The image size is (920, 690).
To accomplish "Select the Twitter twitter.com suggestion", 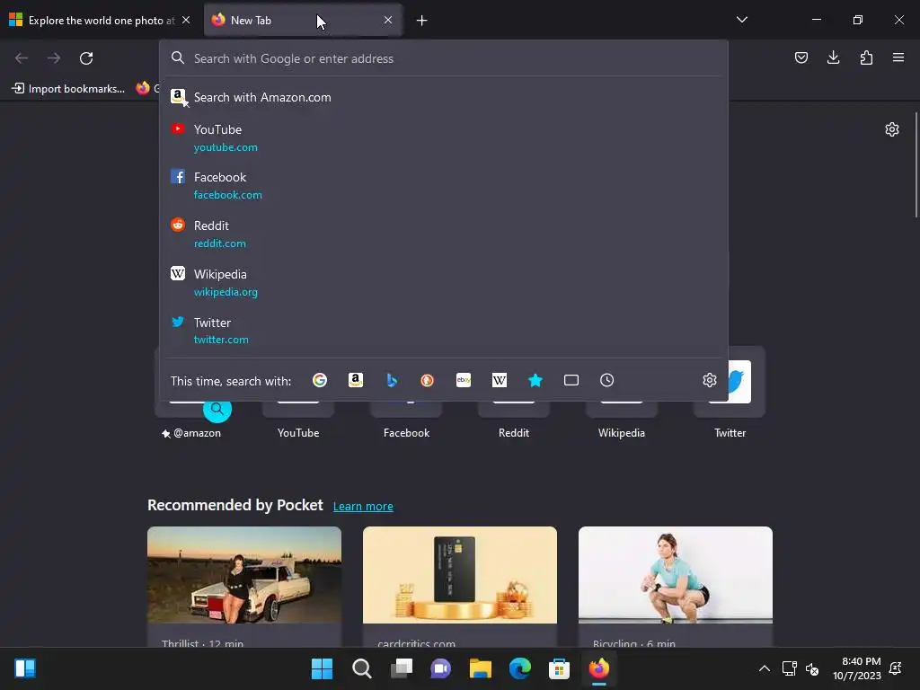I will pos(444,331).
